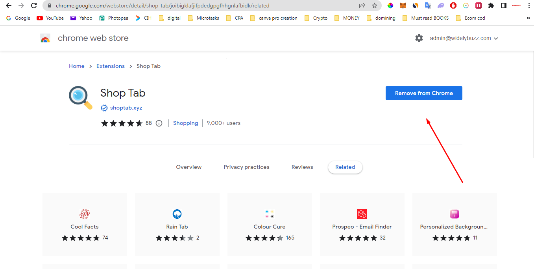Click the chrome web store title
Image resolution: width=534 pixels, height=269 pixels.
pyautogui.click(x=93, y=38)
